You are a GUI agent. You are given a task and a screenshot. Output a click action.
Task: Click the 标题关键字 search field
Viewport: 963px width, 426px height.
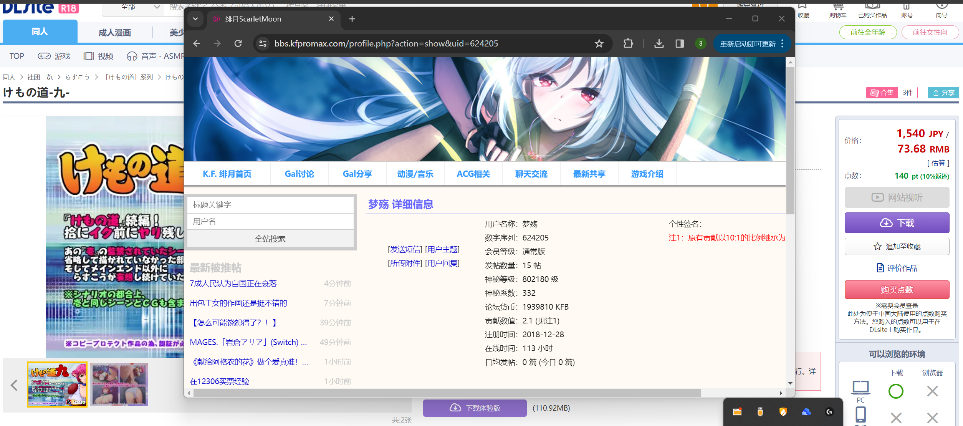pos(270,205)
